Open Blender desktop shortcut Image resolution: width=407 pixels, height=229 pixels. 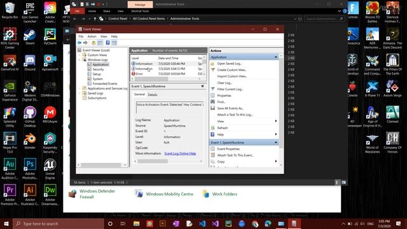[30, 141]
